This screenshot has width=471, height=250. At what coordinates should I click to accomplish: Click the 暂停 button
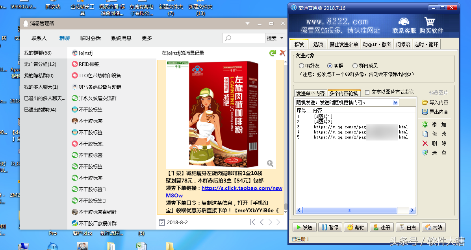click(330, 228)
